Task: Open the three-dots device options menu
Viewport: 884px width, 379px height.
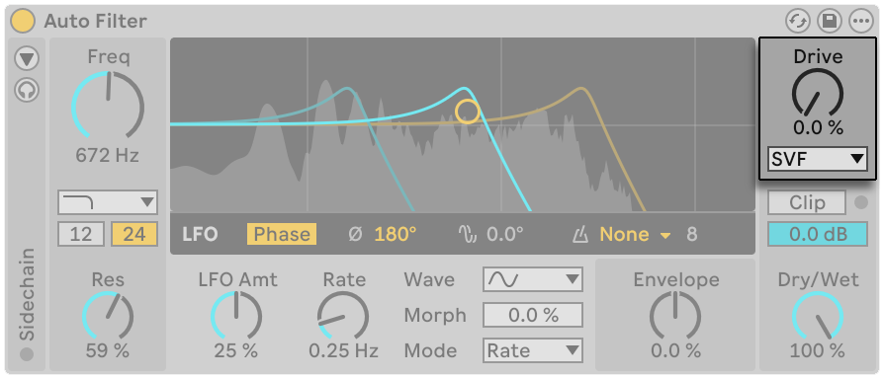Action: click(861, 22)
